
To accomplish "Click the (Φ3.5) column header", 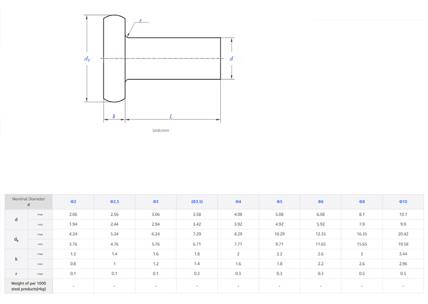I will [197, 201].
